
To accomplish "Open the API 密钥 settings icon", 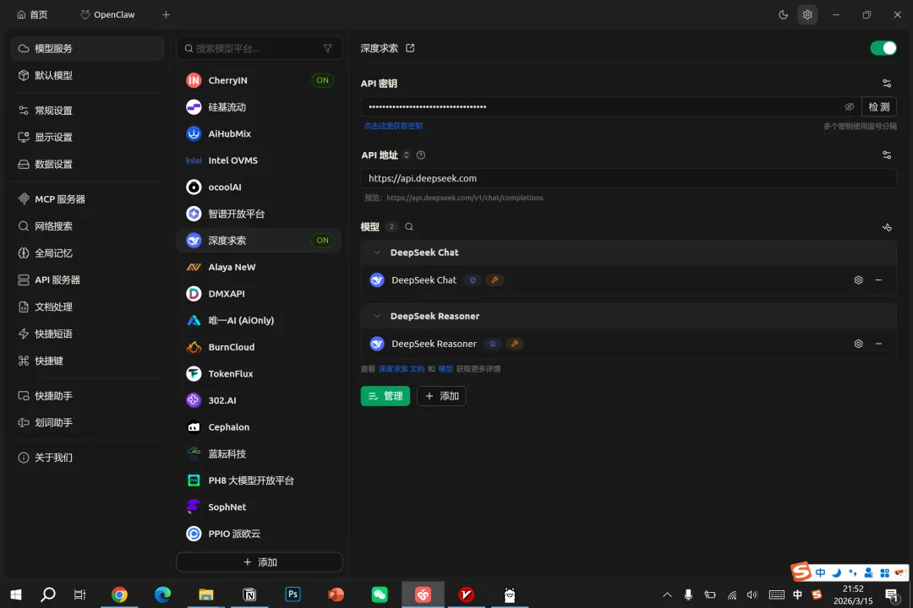I will 886,84.
